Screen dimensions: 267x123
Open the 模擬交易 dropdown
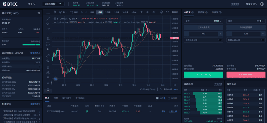pyautogui.click(x=252, y=4)
